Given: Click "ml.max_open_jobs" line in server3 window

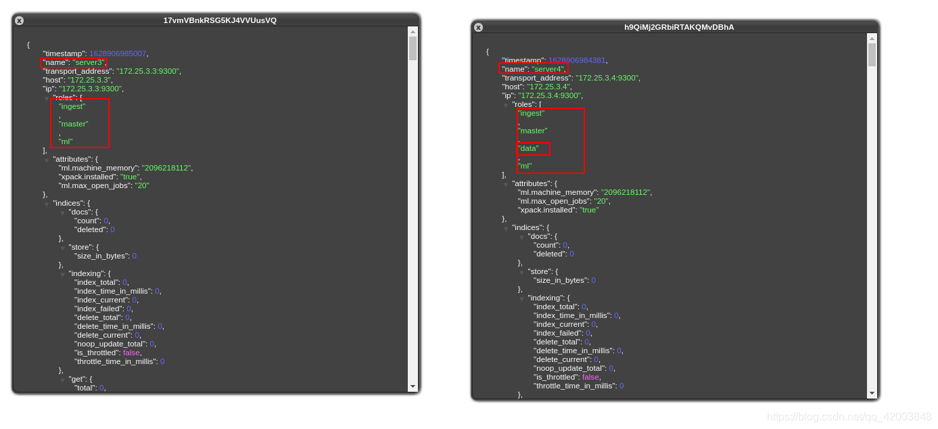Looking at the screenshot, I should point(103,185).
